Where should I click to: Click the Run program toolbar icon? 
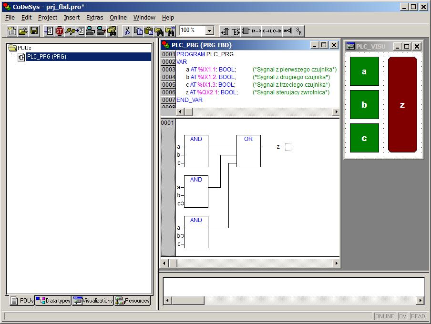pos(49,31)
